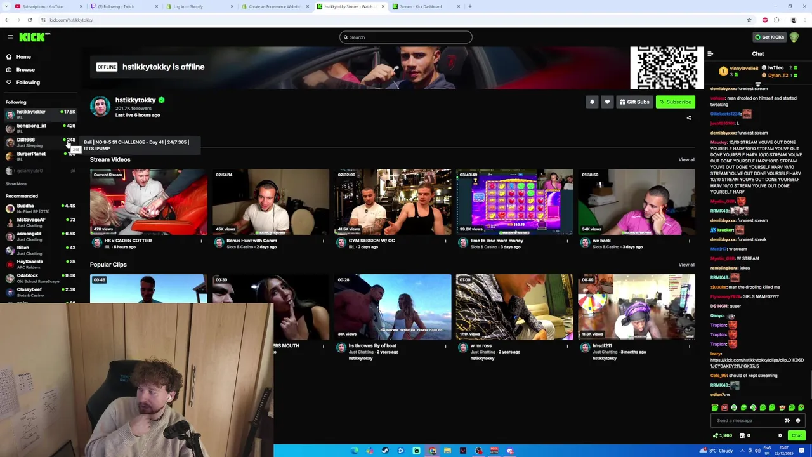Click the red angry emote quick button

pos(724,407)
